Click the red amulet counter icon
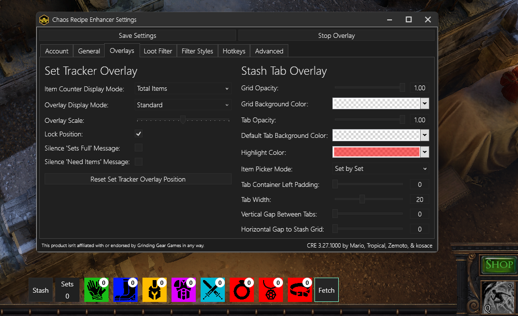The width and height of the screenshot is (518, 316). click(x=271, y=290)
